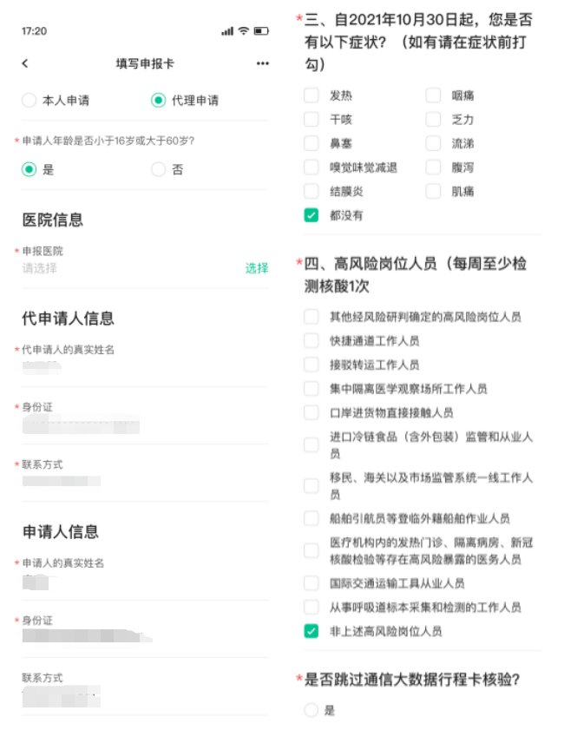Uncheck the 都没有 checkbox
The image size is (564, 730).
point(312,215)
